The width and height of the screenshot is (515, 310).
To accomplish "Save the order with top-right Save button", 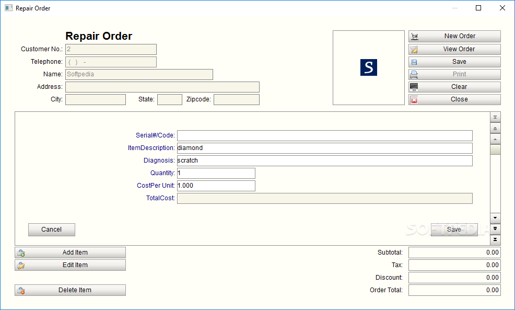I will click(x=454, y=62).
